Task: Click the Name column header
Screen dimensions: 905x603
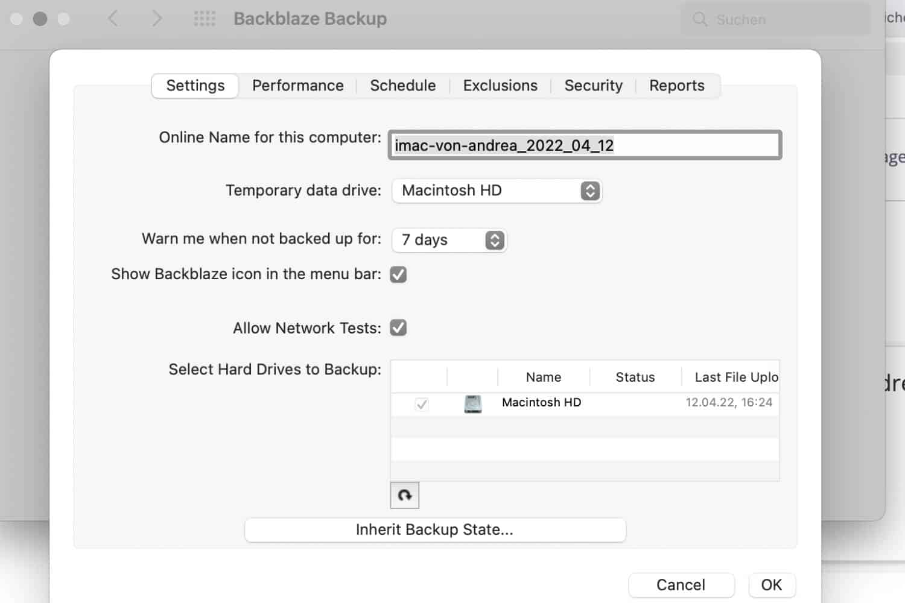Action: tap(544, 377)
